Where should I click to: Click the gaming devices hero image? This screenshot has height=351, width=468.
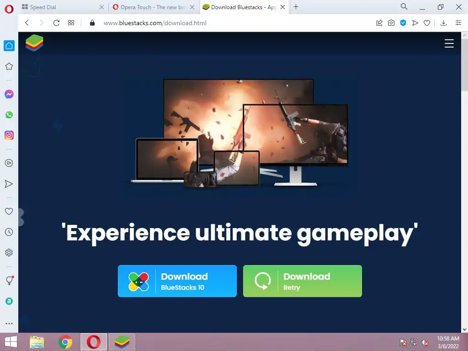(x=239, y=133)
